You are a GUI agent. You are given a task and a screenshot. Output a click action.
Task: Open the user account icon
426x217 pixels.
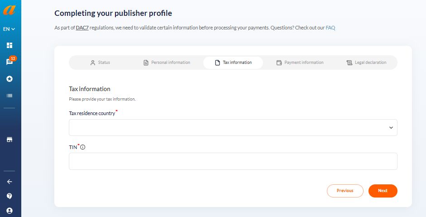[10, 211]
